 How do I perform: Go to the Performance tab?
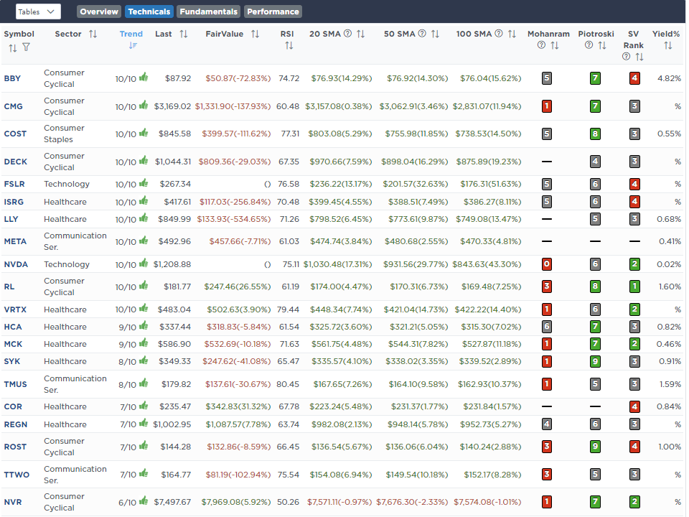(x=273, y=11)
